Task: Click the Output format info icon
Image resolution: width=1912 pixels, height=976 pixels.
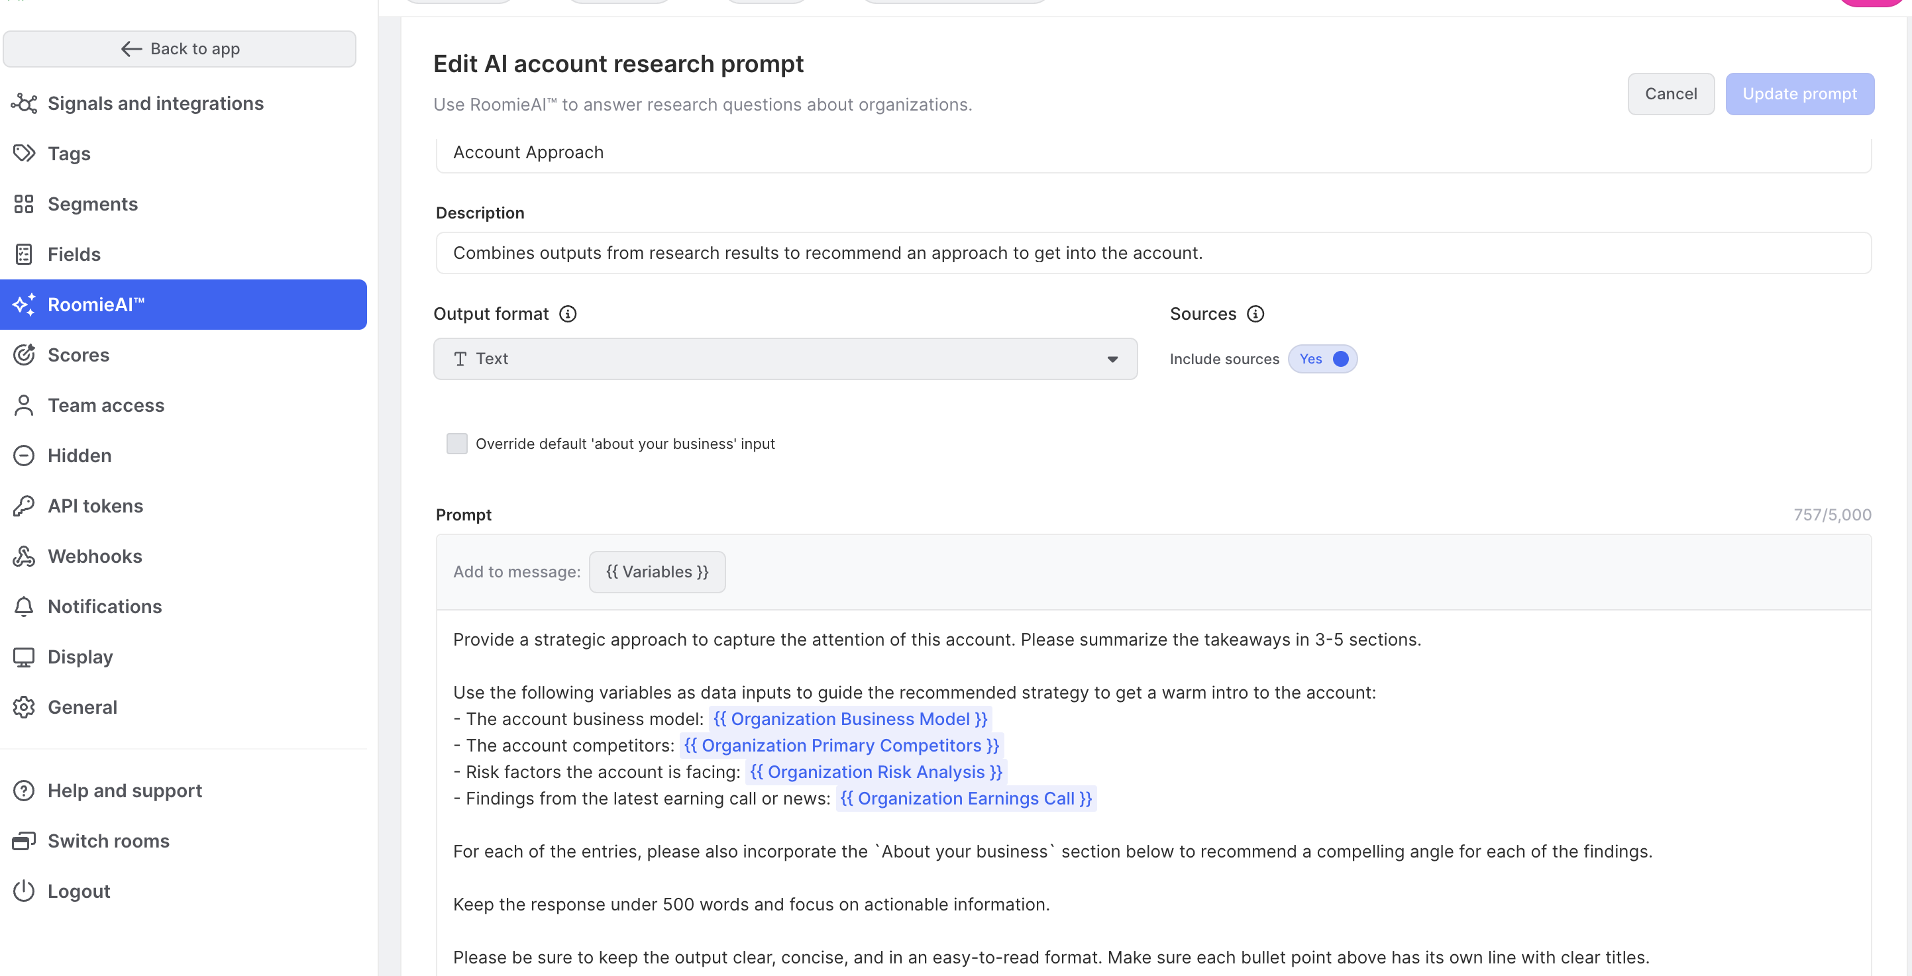Action: tap(568, 314)
